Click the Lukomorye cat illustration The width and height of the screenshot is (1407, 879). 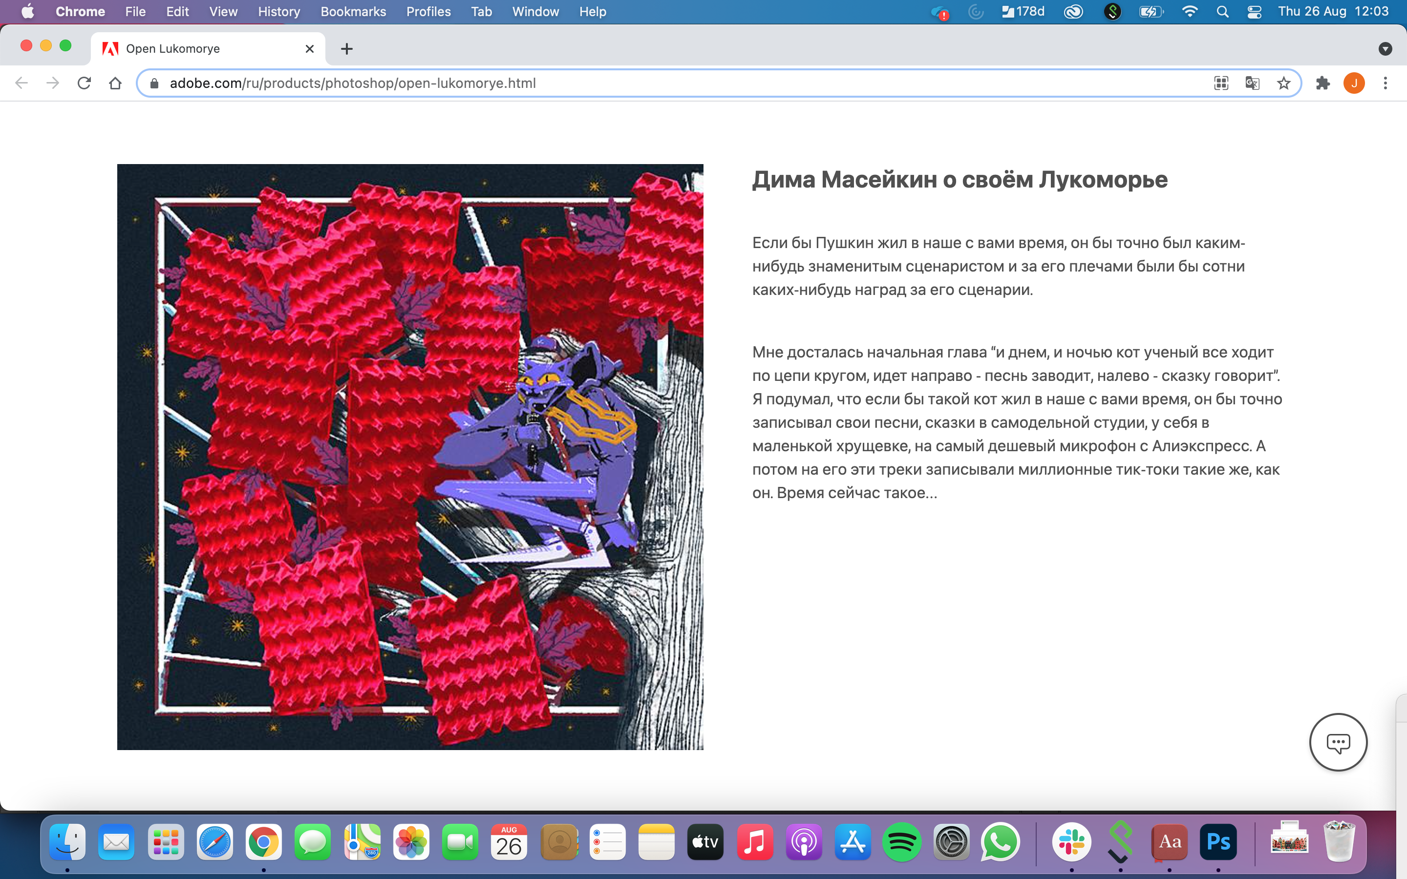410,457
